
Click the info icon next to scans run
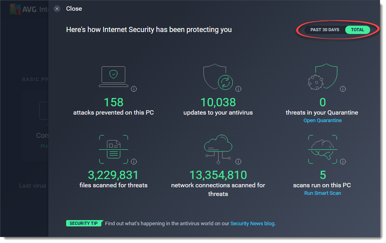(x=343, y=161)
